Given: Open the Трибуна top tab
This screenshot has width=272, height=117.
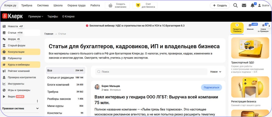Looking at the screenshot, I should click(27, 5).
